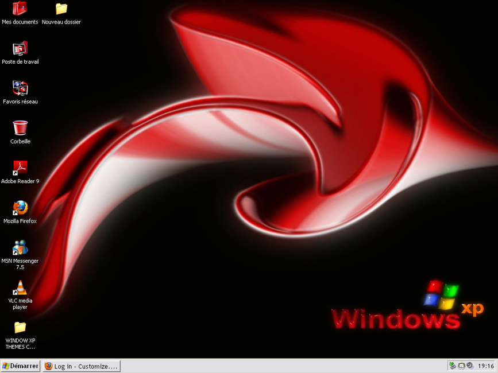Switch to the Log in - Customize taskbar window
The image size is (498, 373).
(82, 366)
